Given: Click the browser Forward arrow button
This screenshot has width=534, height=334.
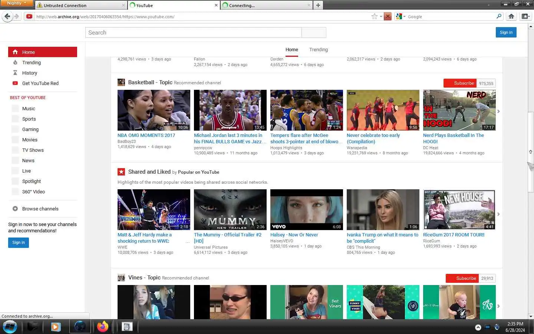Looking at the screenshot, I should coord(16,16).
